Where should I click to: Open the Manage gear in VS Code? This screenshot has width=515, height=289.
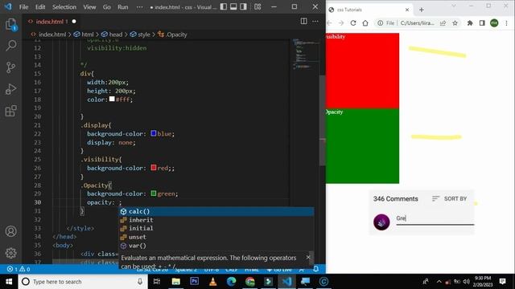10,253
